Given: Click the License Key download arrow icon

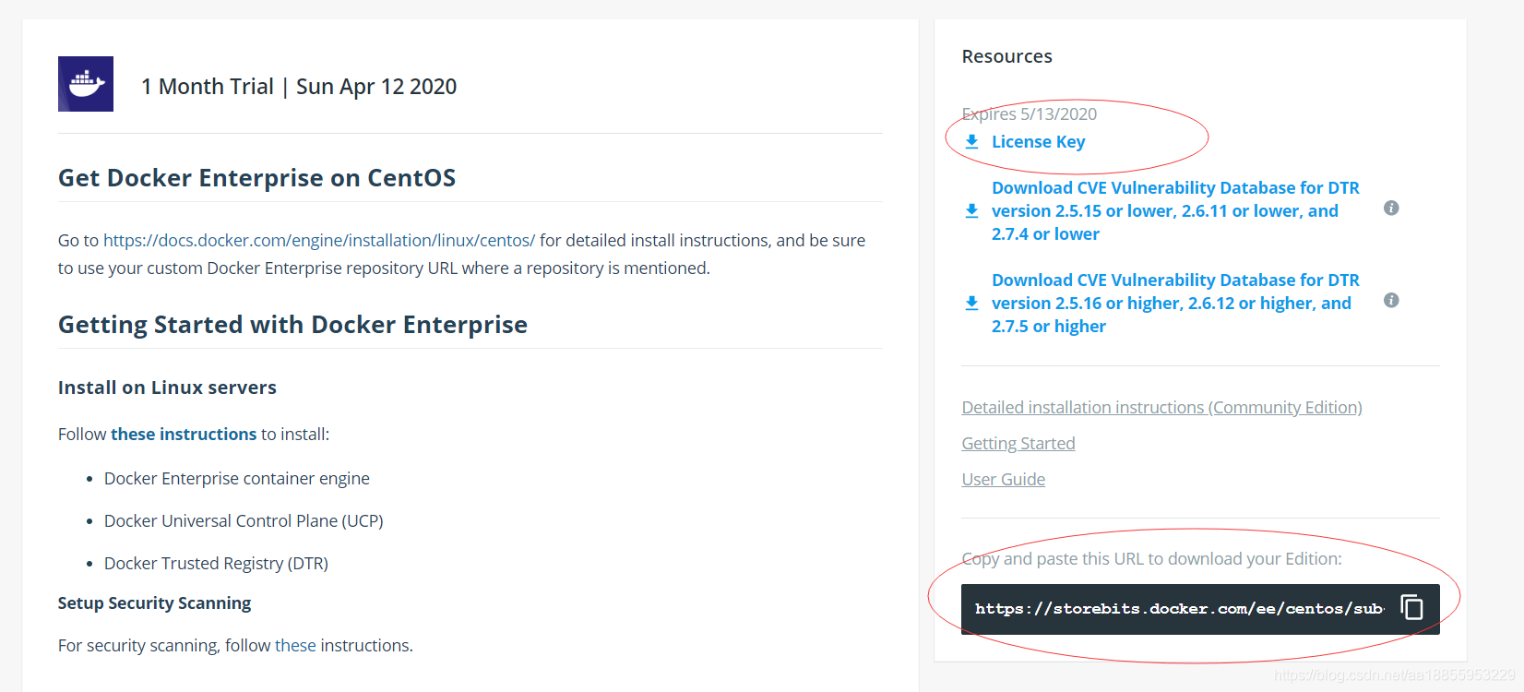Looking at the screenshot, I should pos(971,142).
